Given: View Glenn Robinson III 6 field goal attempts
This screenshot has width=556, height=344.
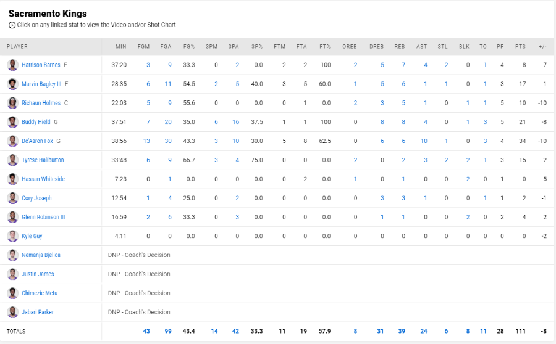Looking at the screenshot, I should click(170, 217).
